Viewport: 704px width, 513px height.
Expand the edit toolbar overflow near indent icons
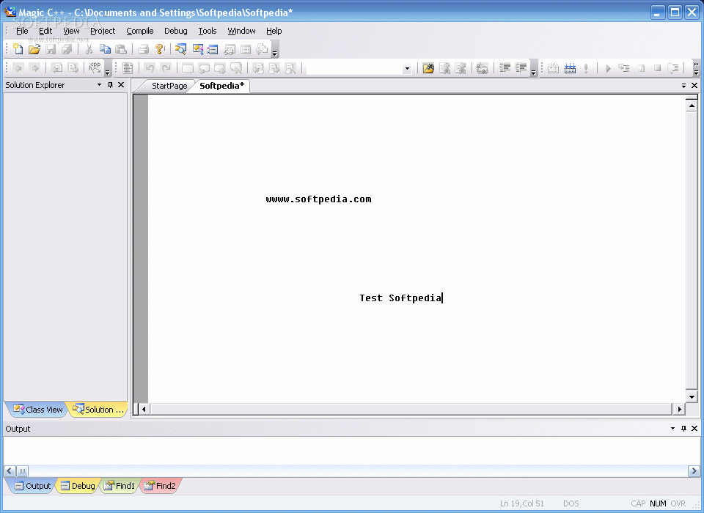coord(533,69)
